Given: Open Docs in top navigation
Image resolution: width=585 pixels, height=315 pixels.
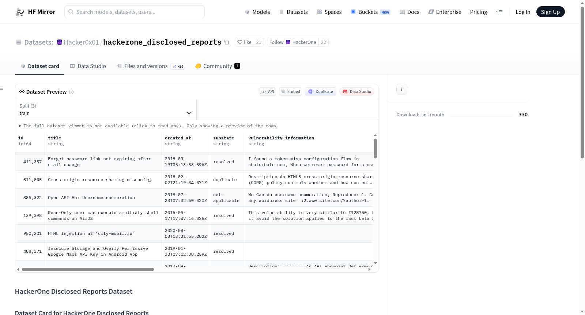Looking at the screenshot, I should coord(409,12).
